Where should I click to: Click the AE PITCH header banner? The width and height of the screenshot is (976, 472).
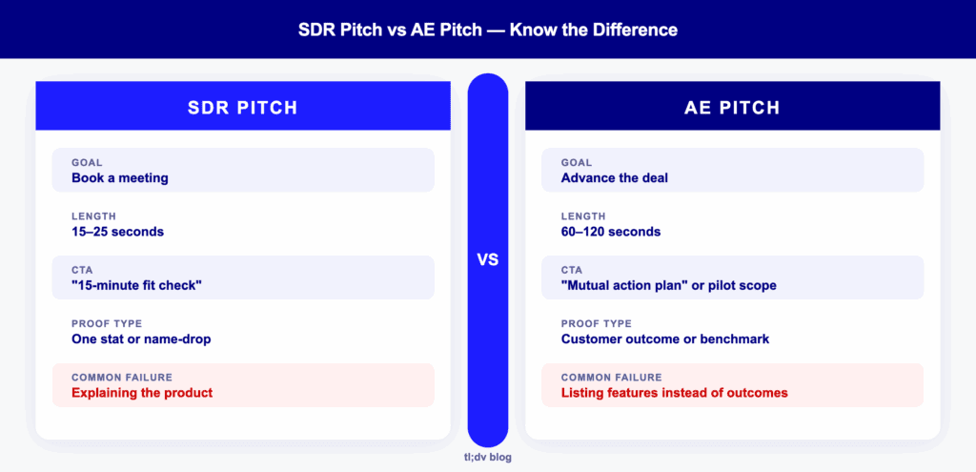(732, 107)
